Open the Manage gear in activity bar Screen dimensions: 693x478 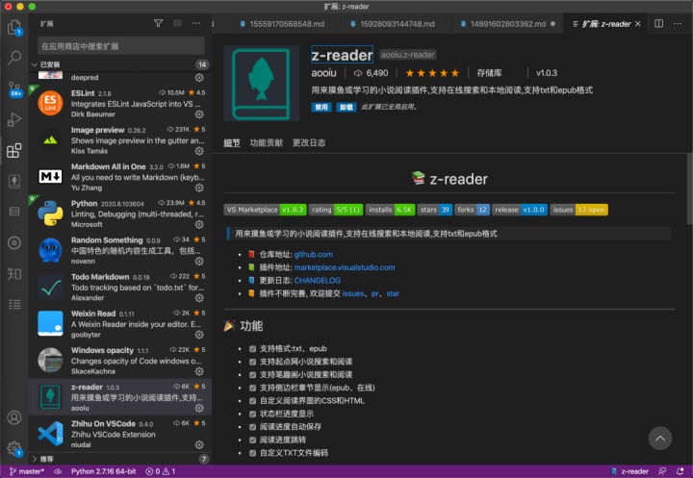pos(14,448)
